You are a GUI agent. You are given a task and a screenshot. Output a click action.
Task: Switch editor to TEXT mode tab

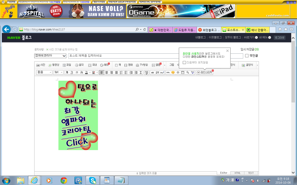251,173
